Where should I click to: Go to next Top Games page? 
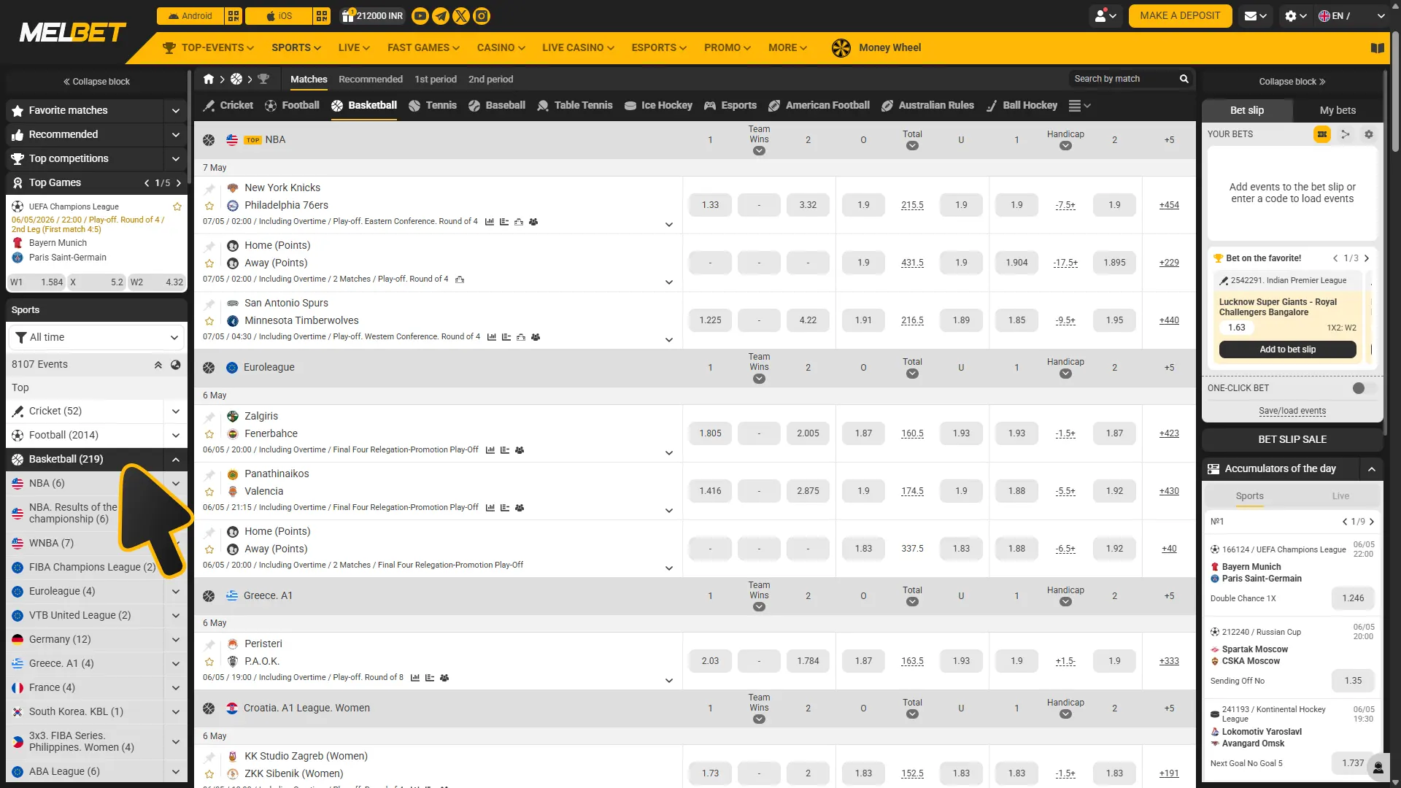coord(179,183)
